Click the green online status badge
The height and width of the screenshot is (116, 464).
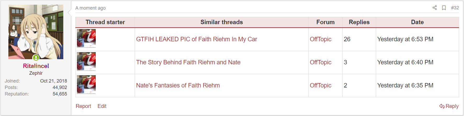pyautogui.click(x=36, y=57)
